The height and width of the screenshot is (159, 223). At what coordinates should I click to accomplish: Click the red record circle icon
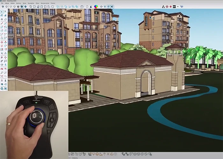click(170, 6)
